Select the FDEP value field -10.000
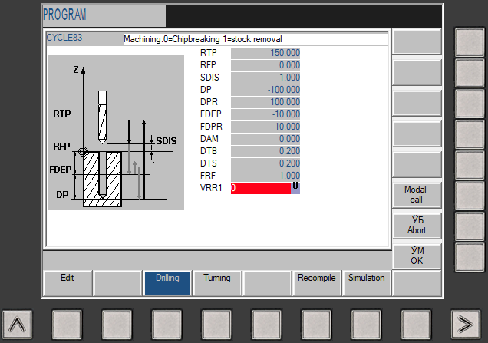This screenshot has width=488, height=343. point(265,114)
